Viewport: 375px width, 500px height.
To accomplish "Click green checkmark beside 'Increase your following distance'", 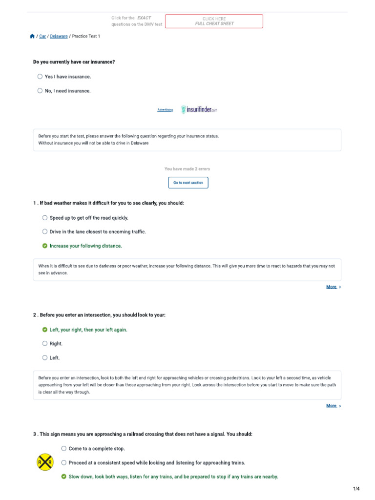I will [45, 246].
